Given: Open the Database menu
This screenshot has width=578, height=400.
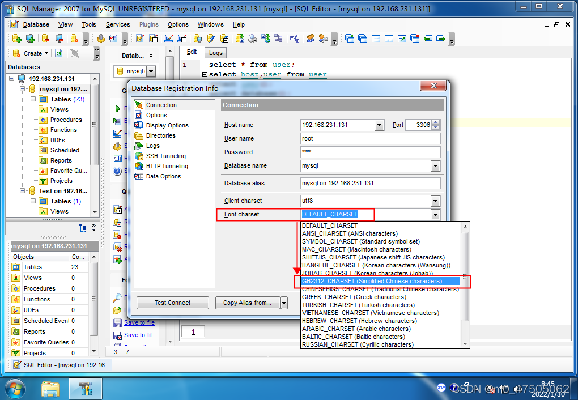Looking at the screenshot, I should click(x=36, y=25).
